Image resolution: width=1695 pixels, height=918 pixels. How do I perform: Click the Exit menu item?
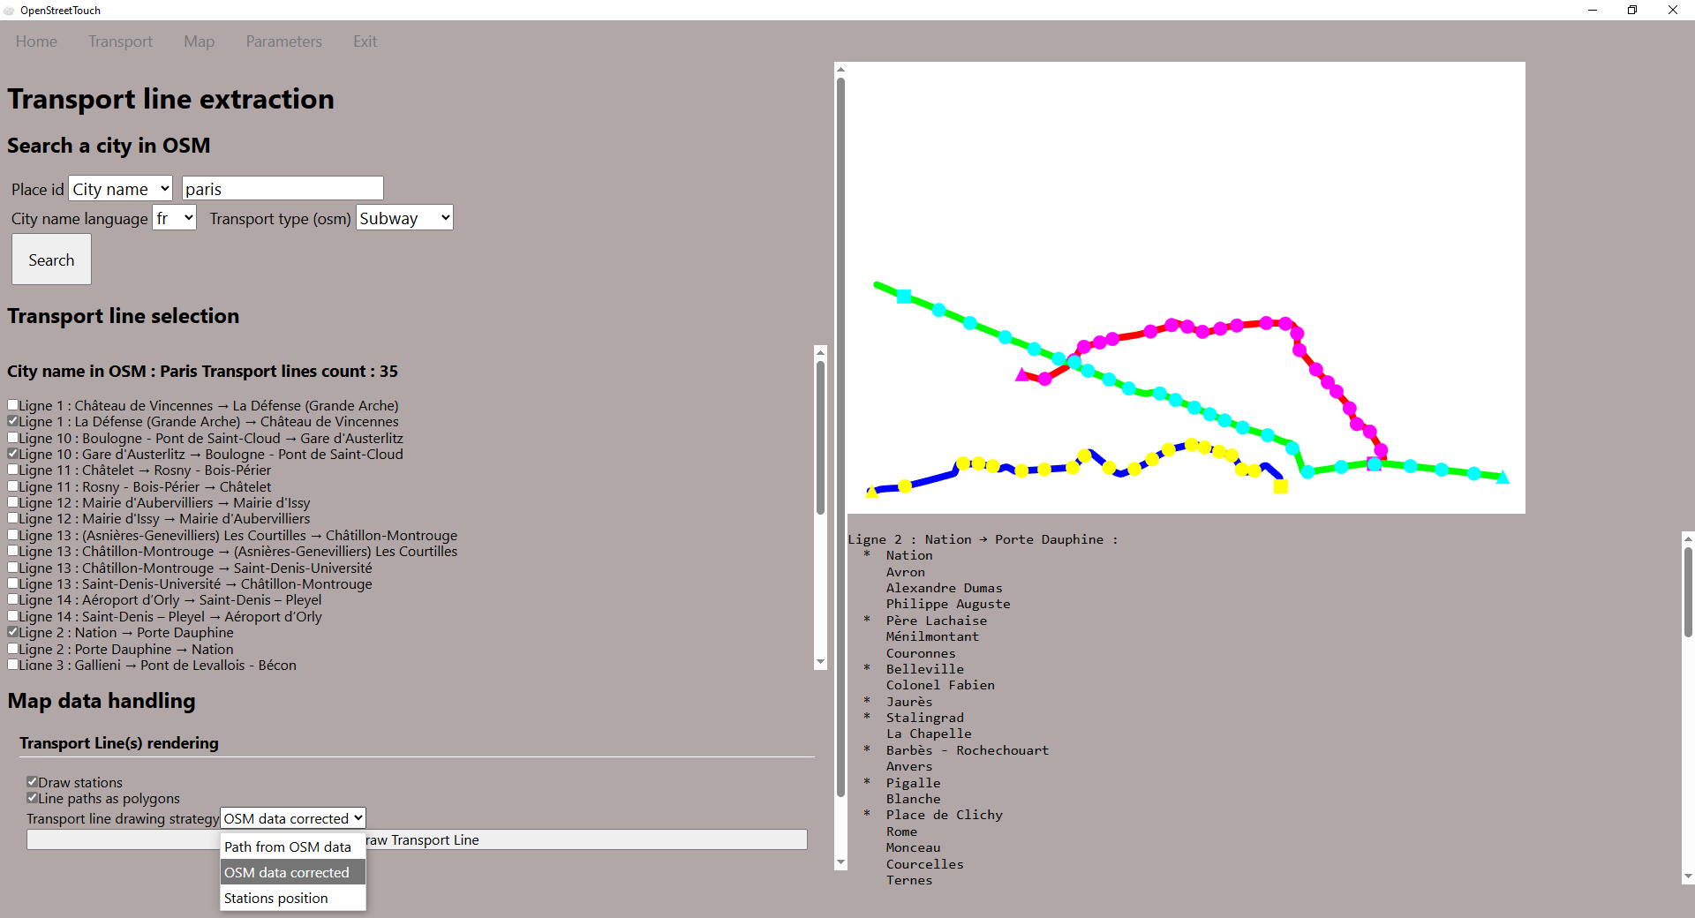(x=365, y=41)
